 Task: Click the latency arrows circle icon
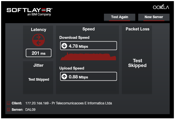(x=38, y=40)
